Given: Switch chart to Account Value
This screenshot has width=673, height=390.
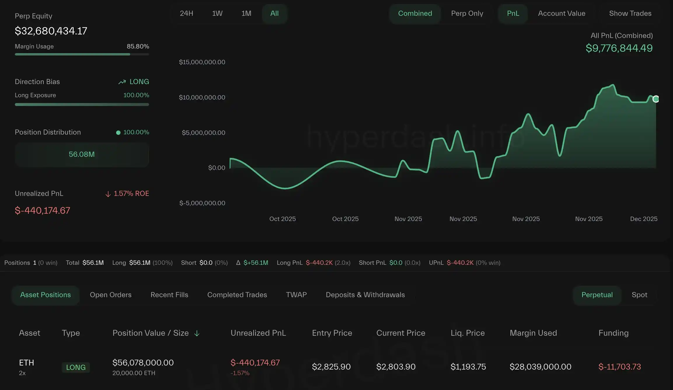Looking at the screenshot, I should coord(561,13).
